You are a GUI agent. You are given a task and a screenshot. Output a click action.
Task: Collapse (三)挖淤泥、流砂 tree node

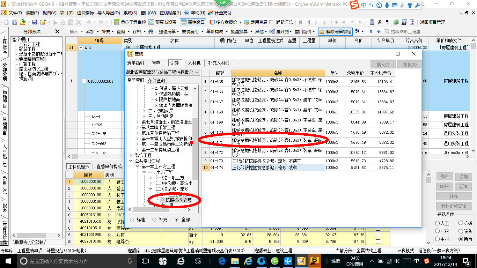151,189
